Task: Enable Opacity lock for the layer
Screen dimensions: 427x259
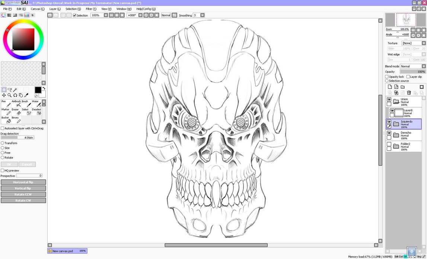Action: point(387,76)
